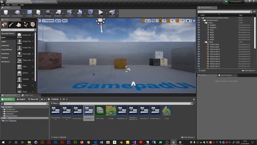Screen dimensions: 257x145
Task: Open the Window menu
Action: tap(15, 5)
